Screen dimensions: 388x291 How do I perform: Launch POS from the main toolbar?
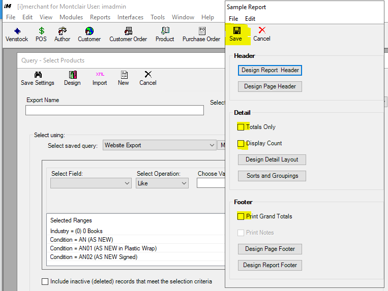[41, 35]
